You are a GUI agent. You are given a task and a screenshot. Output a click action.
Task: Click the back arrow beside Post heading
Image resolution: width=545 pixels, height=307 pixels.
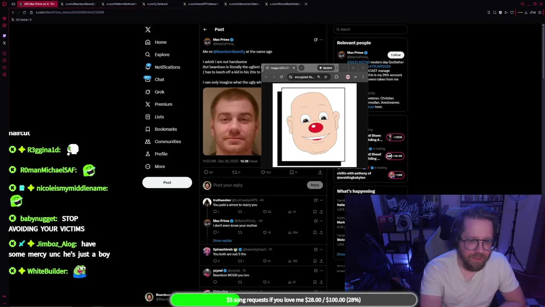(x=205, y=29)
